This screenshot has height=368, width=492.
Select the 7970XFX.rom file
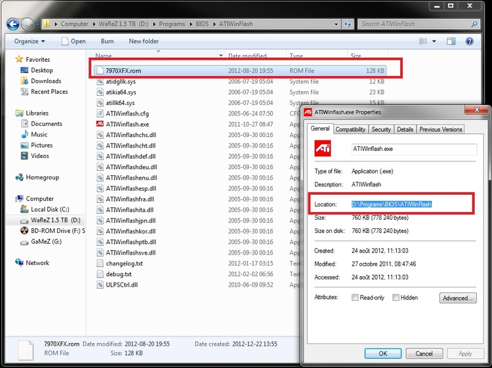124,70
